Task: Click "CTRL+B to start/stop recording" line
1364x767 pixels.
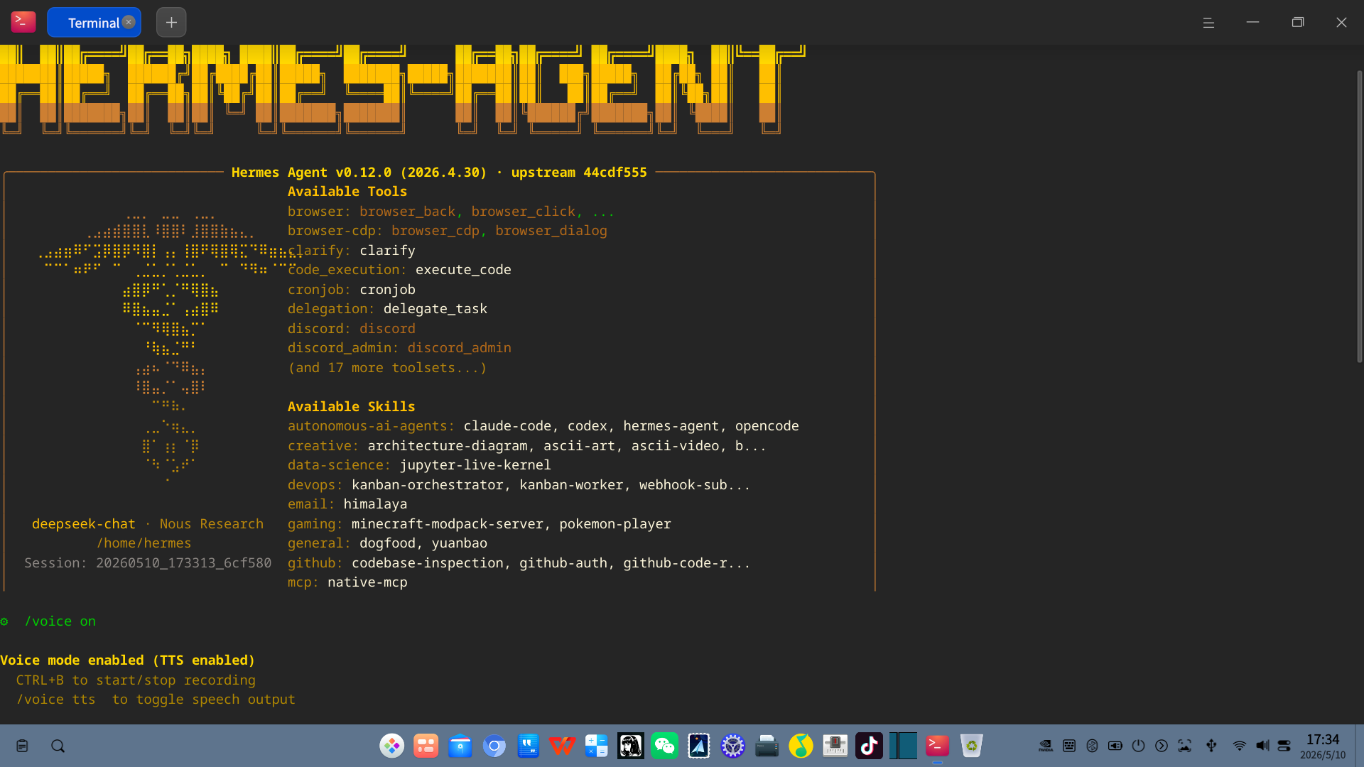Action: pyautogui.click(x=136, y=680)
